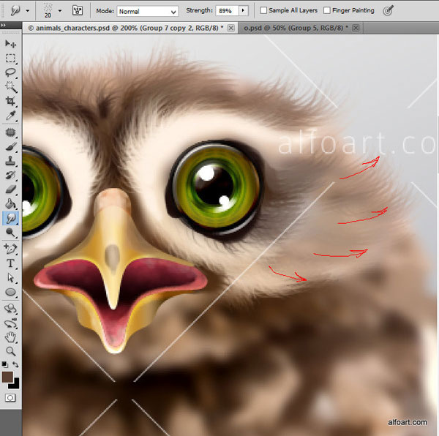The height and width of the screenshot is (436, 439).
Task: Enable Finger Painting checkbox
Action: (x=327, y=10)
